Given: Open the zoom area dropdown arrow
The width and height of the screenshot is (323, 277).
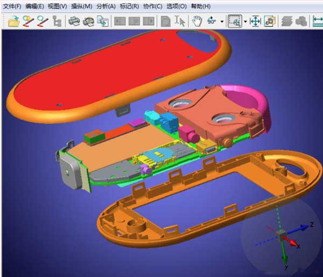Looking at the screenshot, I should [x=245, y=21].
